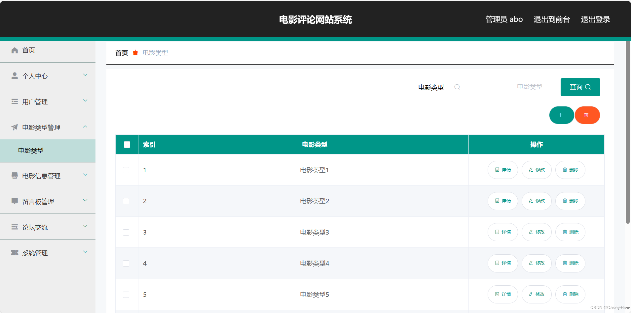Click the green plus add button
The width and height of the screenshot is (631, 313).
562,115
